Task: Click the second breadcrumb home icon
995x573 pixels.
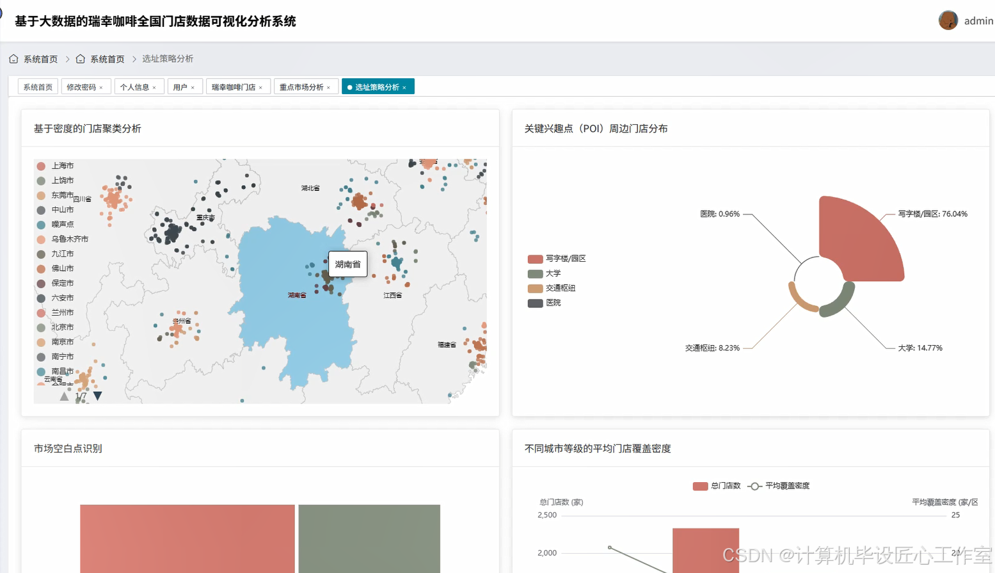Action: (80, 59)
